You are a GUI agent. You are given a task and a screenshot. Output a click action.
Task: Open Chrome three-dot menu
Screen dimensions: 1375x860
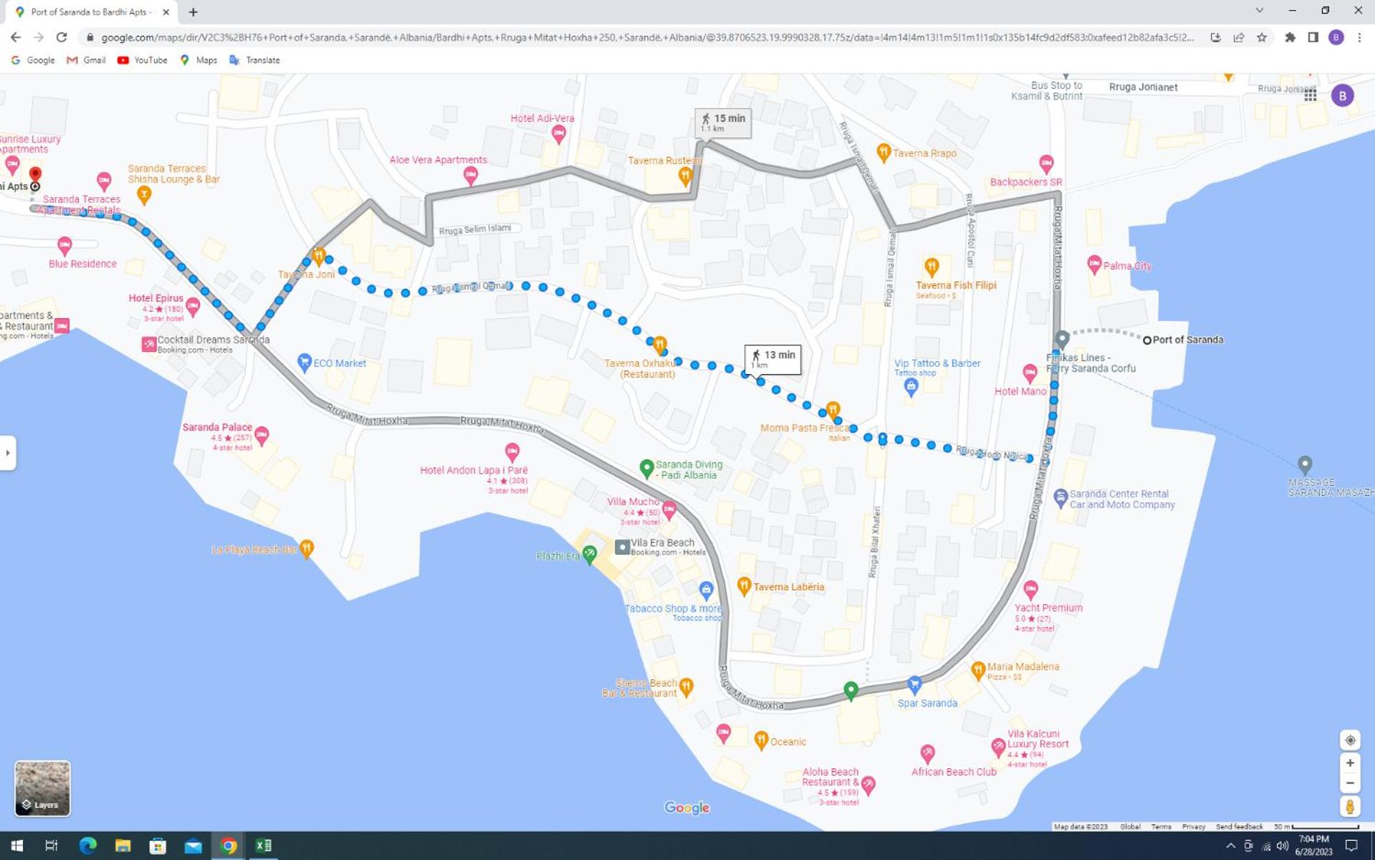[1359, 37]
